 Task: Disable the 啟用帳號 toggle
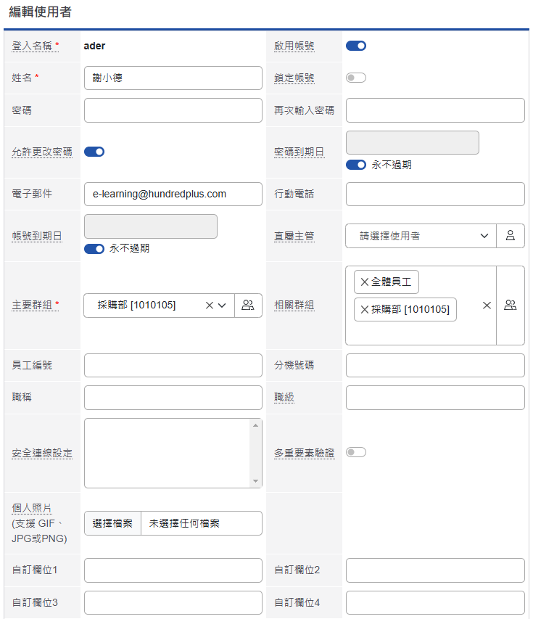click(x=356, y=44)
